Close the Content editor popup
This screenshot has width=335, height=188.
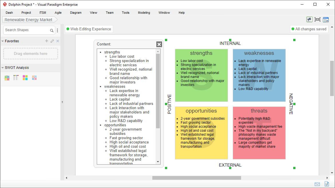click(x=159, y=44)
